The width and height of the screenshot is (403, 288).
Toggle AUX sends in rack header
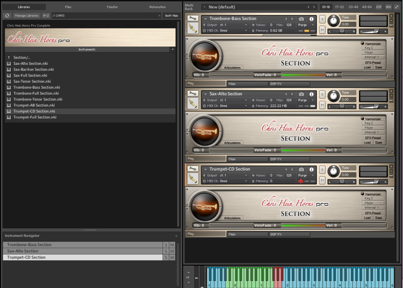point(388,7)
